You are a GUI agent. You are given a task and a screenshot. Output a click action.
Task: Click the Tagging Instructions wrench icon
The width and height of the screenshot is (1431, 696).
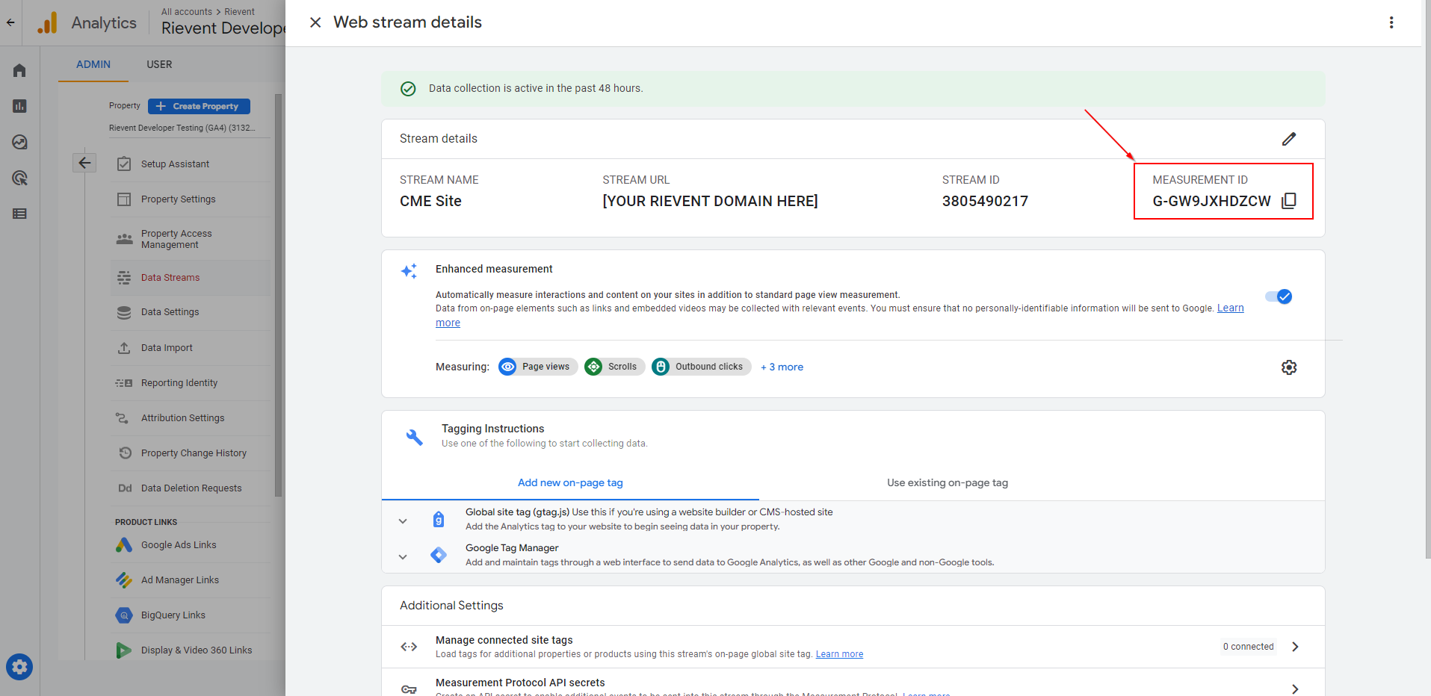click(414, 437)
